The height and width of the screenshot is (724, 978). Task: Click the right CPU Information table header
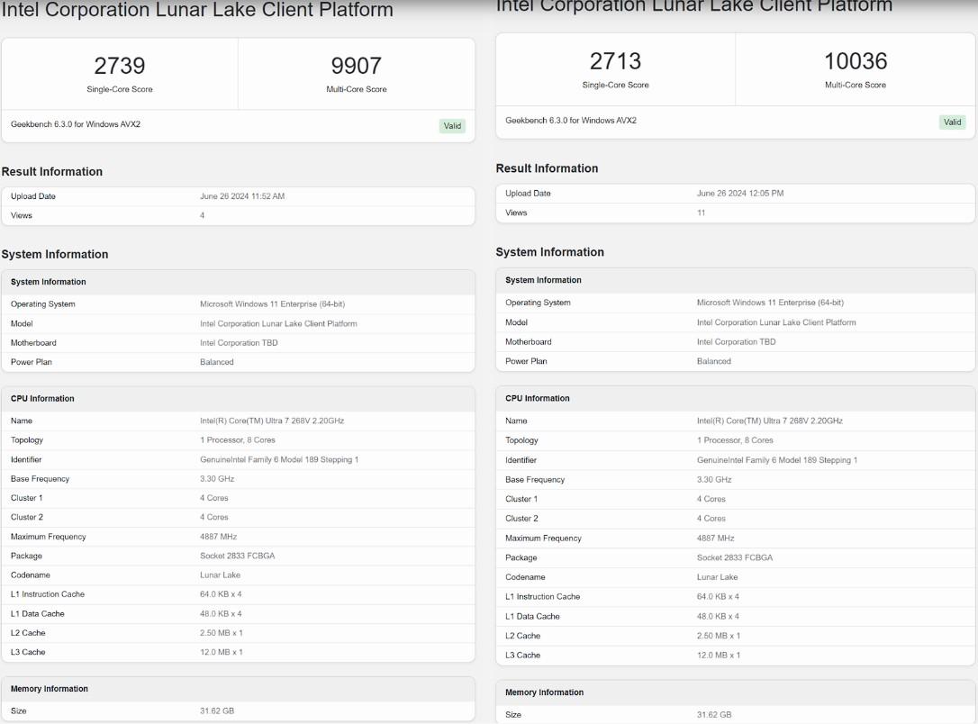click(x=538, y=398)
